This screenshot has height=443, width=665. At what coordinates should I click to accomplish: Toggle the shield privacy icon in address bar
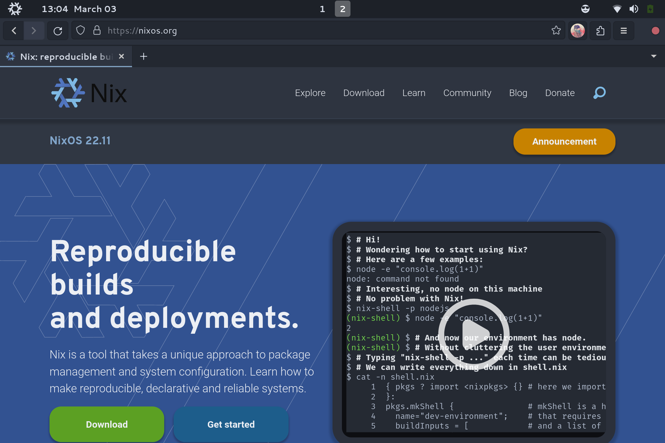point(80,31)
